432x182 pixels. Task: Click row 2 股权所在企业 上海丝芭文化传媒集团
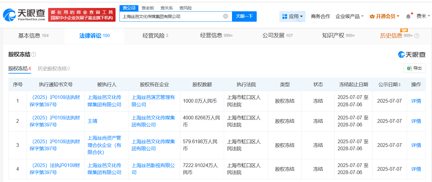[153, 121]
